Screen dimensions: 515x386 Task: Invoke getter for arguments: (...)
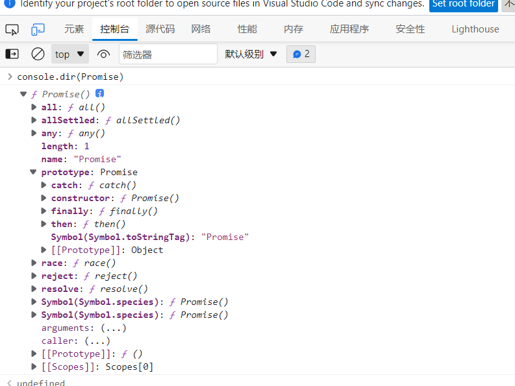click(113, 328)
